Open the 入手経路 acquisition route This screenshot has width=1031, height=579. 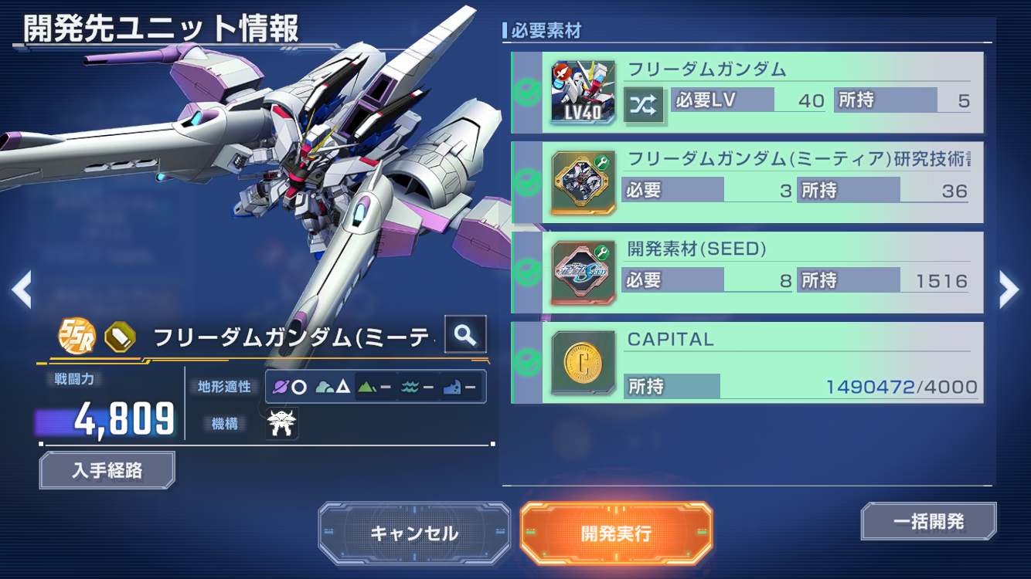107,470
